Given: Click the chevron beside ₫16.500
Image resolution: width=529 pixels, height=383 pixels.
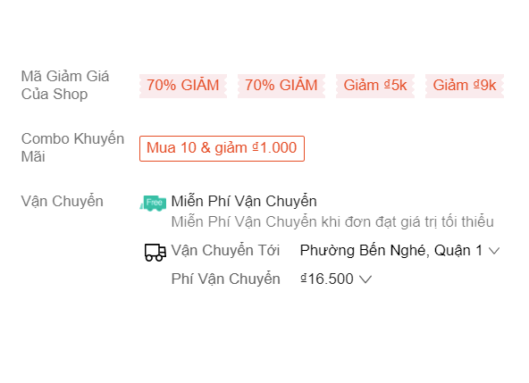Looking at the screenshot, I should pyautogui.click(x=365, y=279).
